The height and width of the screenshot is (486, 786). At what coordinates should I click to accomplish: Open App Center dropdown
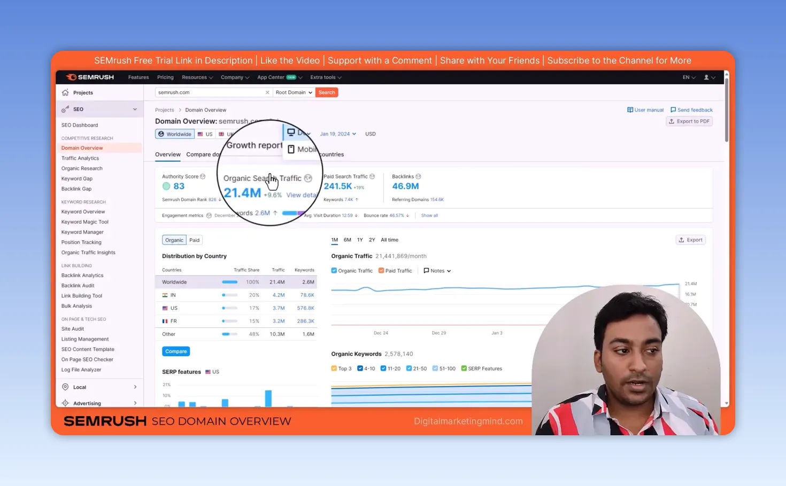280,77
